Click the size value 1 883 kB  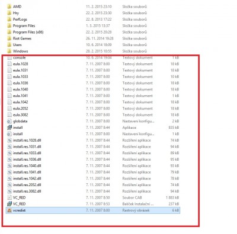tap(172, 197)
